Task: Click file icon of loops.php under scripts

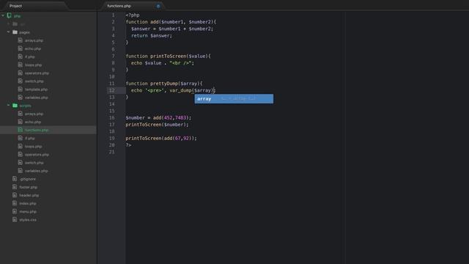Action: pyautogui.click(x=21, y=146)
